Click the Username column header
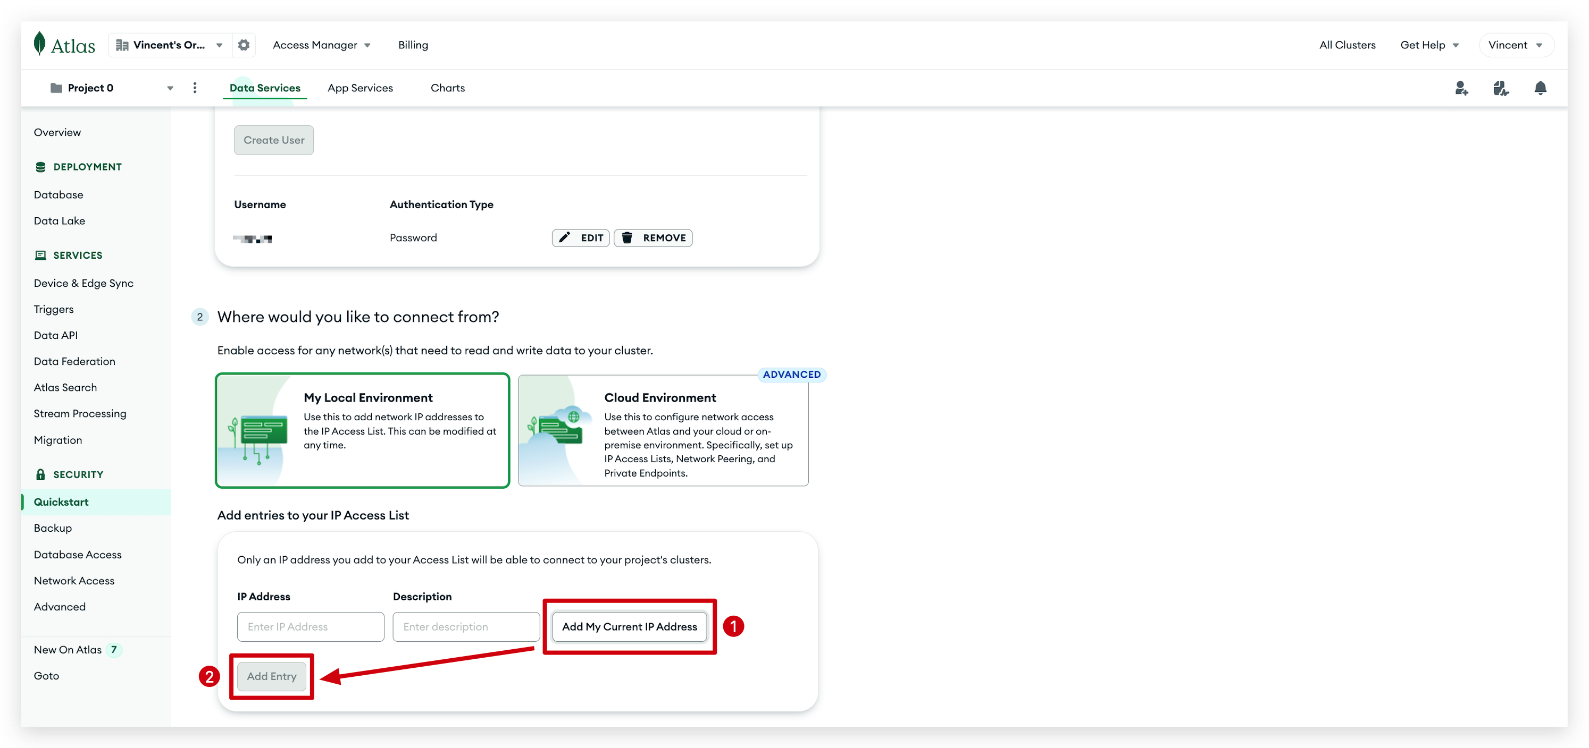1589x748 pixels. pyautogui.click(x=260, y=205)
